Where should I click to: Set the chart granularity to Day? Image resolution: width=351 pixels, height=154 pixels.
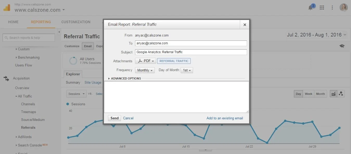click(298, 94)
